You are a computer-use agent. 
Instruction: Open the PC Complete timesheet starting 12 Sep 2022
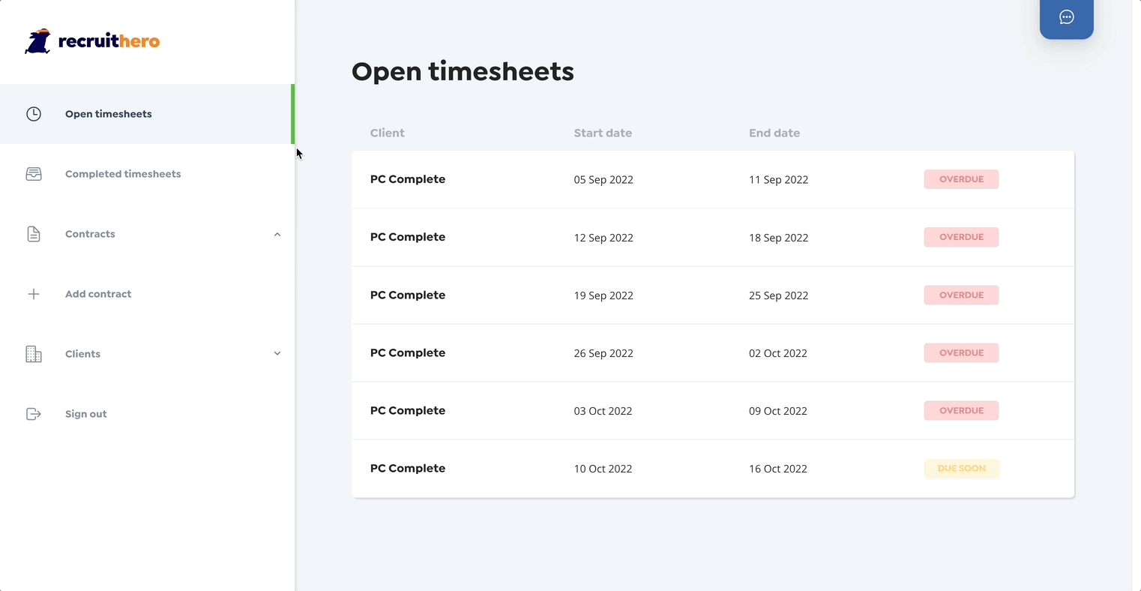(x=713, y=237)
